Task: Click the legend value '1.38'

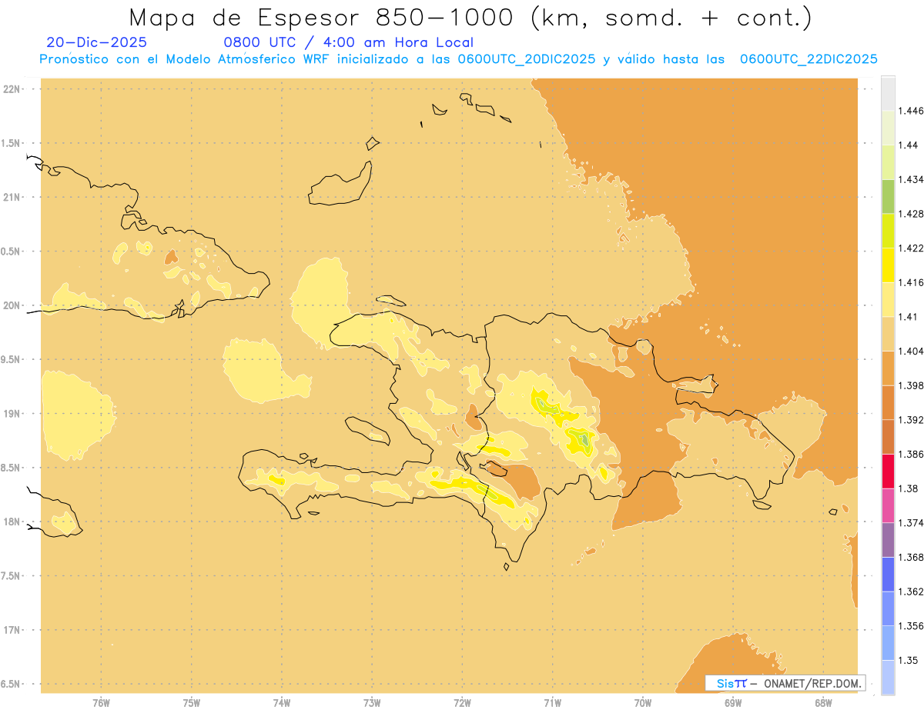Action: coord(909,488)
